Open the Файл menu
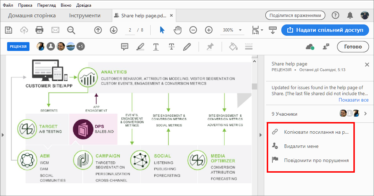 pyautogui.click(x=8, y=5)
